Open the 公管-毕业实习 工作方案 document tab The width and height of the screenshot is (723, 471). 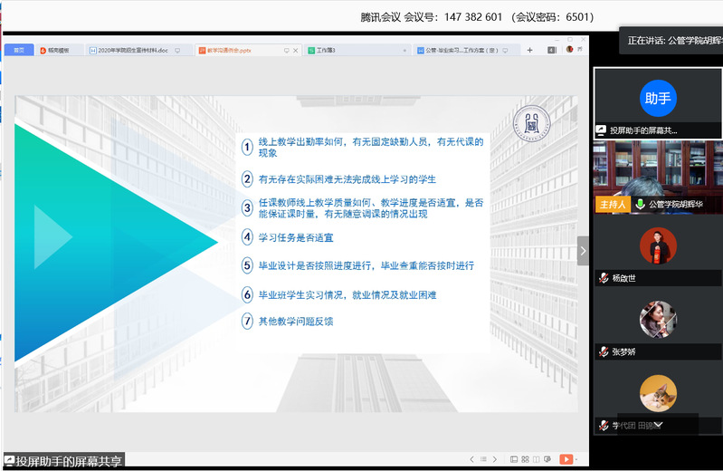coord(461,51)
